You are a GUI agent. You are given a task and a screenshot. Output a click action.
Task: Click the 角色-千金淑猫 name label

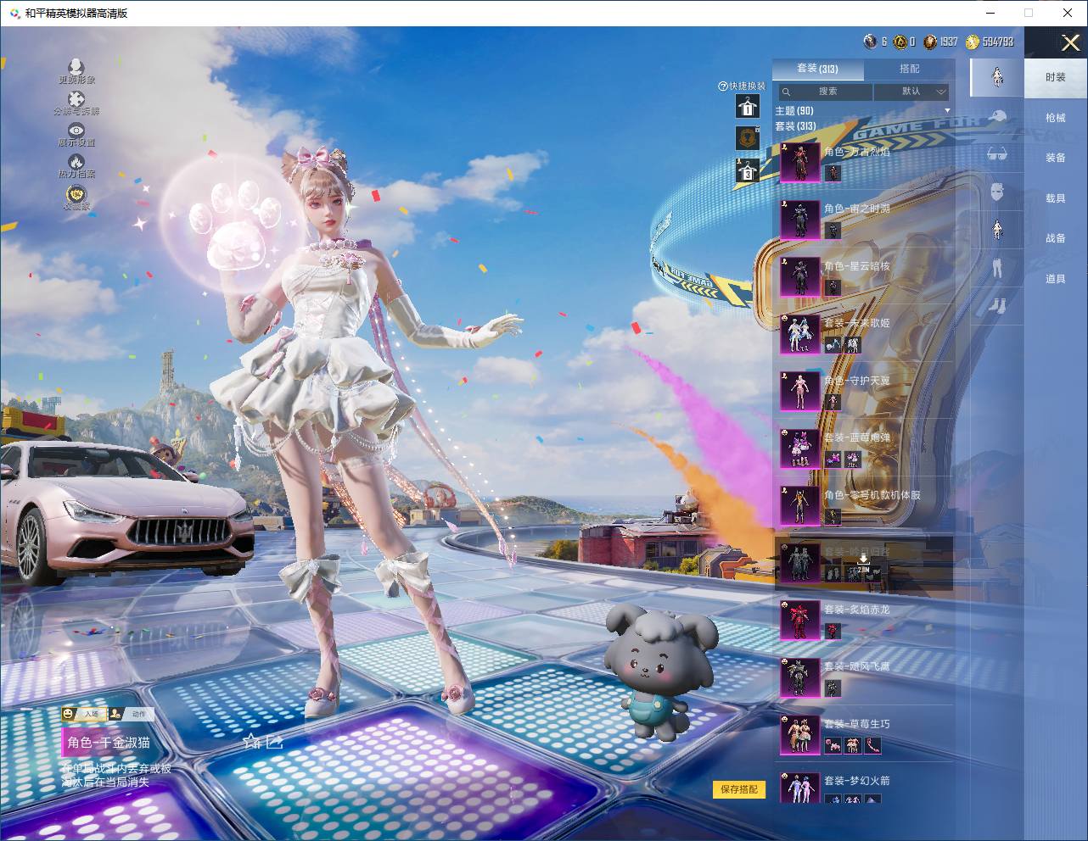click(x=109, y=743)
